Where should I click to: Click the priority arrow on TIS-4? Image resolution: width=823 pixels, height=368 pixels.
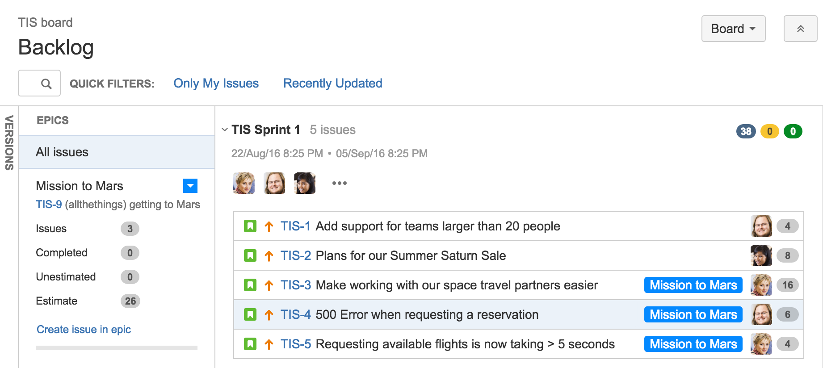[268, 314]
